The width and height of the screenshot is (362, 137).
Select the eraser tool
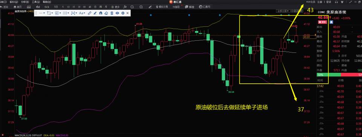pos(106,13)
